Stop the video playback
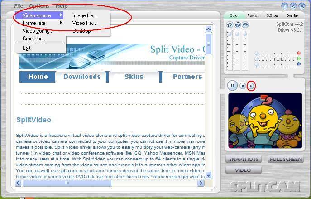This screenshot has height=199, width=311. coord(243,85)
